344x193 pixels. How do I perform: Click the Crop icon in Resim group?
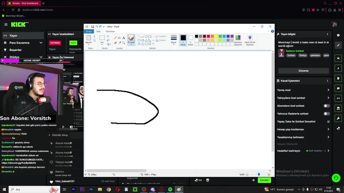coord(108,36)
